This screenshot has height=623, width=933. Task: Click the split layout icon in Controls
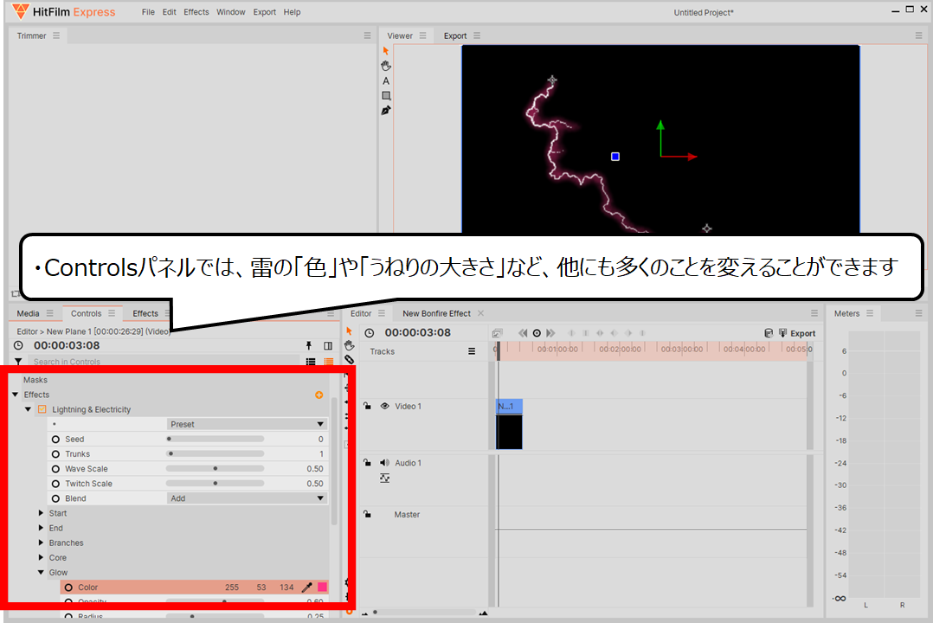coord(328,346)
